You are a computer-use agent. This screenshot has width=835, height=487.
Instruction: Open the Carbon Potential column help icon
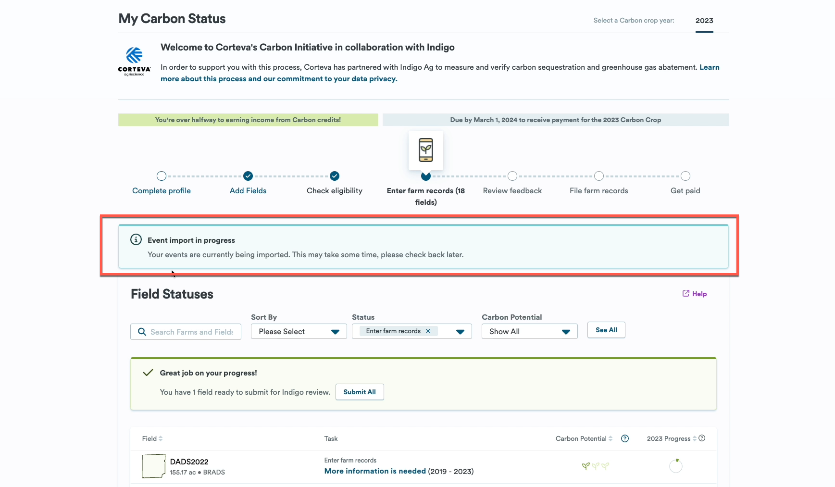click(625, 438)
